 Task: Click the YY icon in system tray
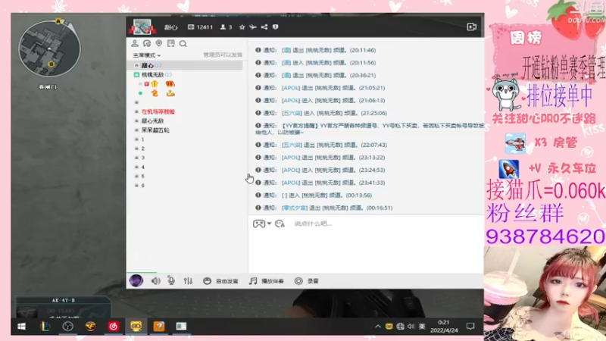pos(389,327)
